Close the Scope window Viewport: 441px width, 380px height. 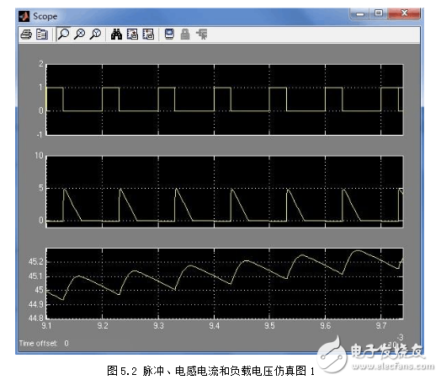point(404,13)
